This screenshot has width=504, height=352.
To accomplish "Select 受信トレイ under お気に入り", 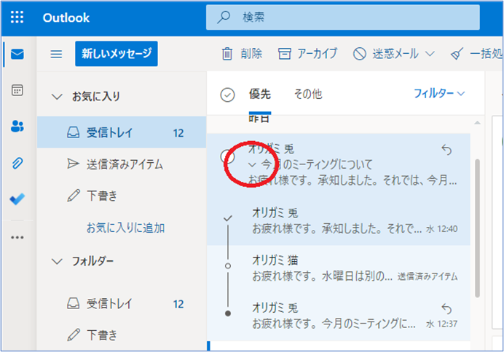I will pyautogui.click(x=122, y=132).
